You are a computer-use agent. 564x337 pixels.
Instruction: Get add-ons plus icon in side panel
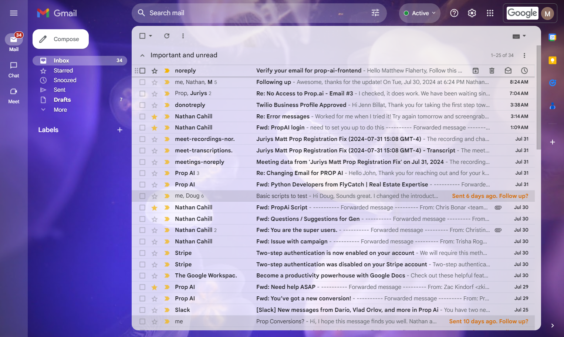(x=553, y=142)
